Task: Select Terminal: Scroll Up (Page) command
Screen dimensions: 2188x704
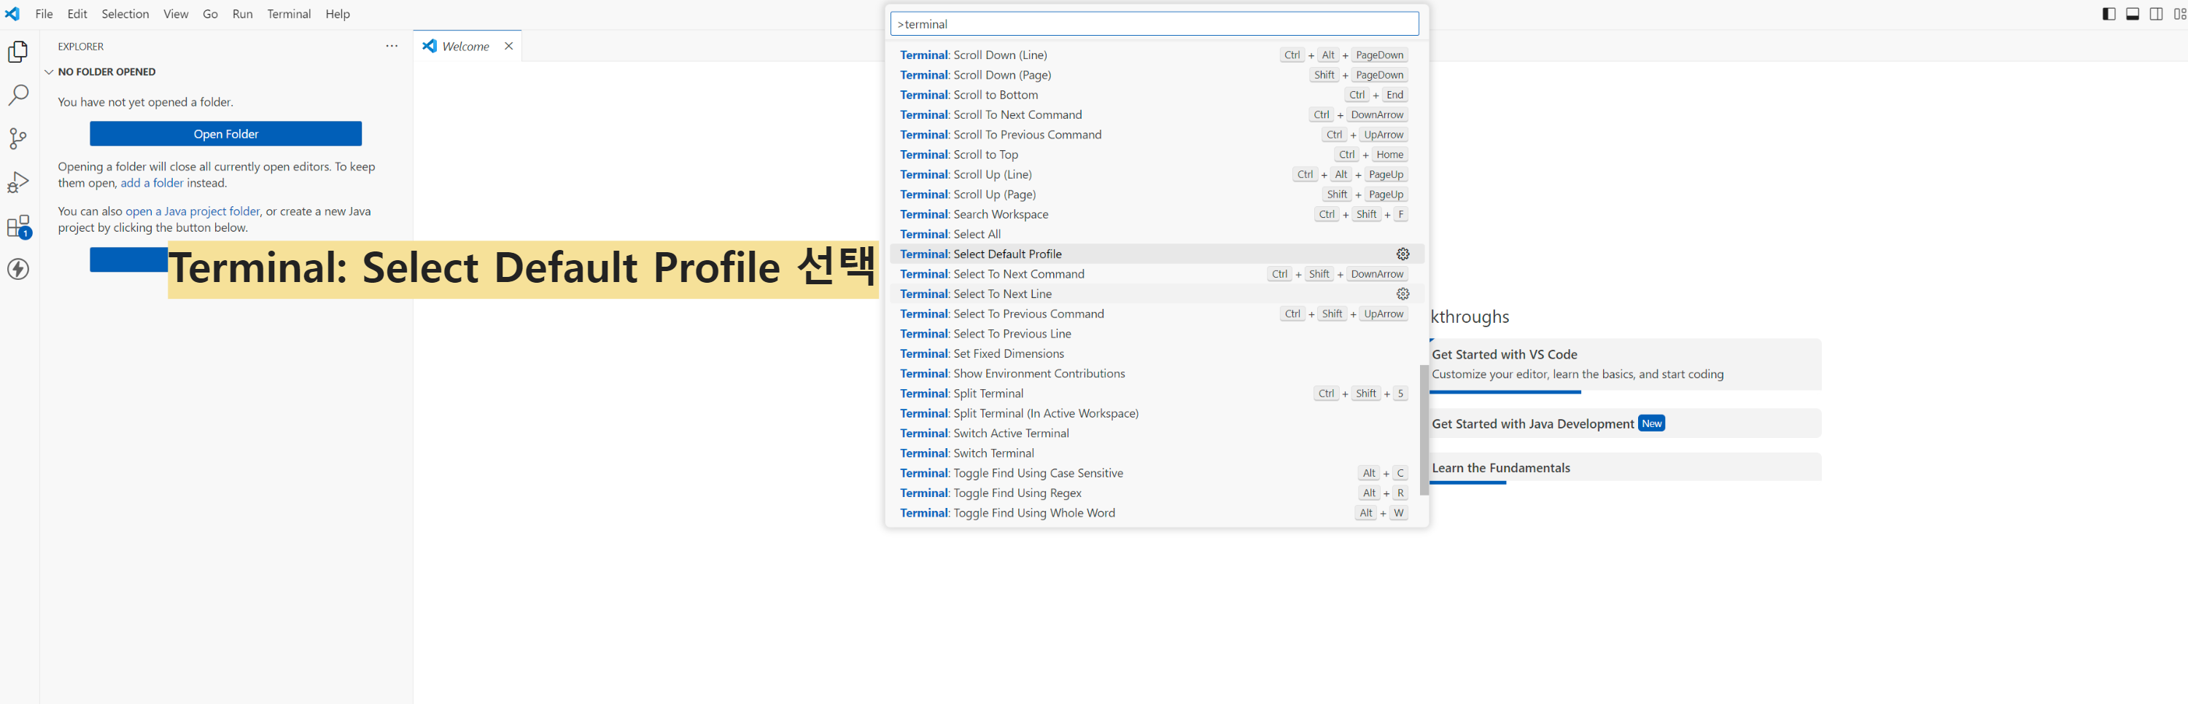Action: (1157, 195)
